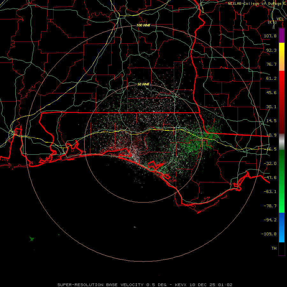The height and width of the screenshot is (287, 287).
Task: Pick the purple segment of the velocity color bar
Action: pos(282,35)
